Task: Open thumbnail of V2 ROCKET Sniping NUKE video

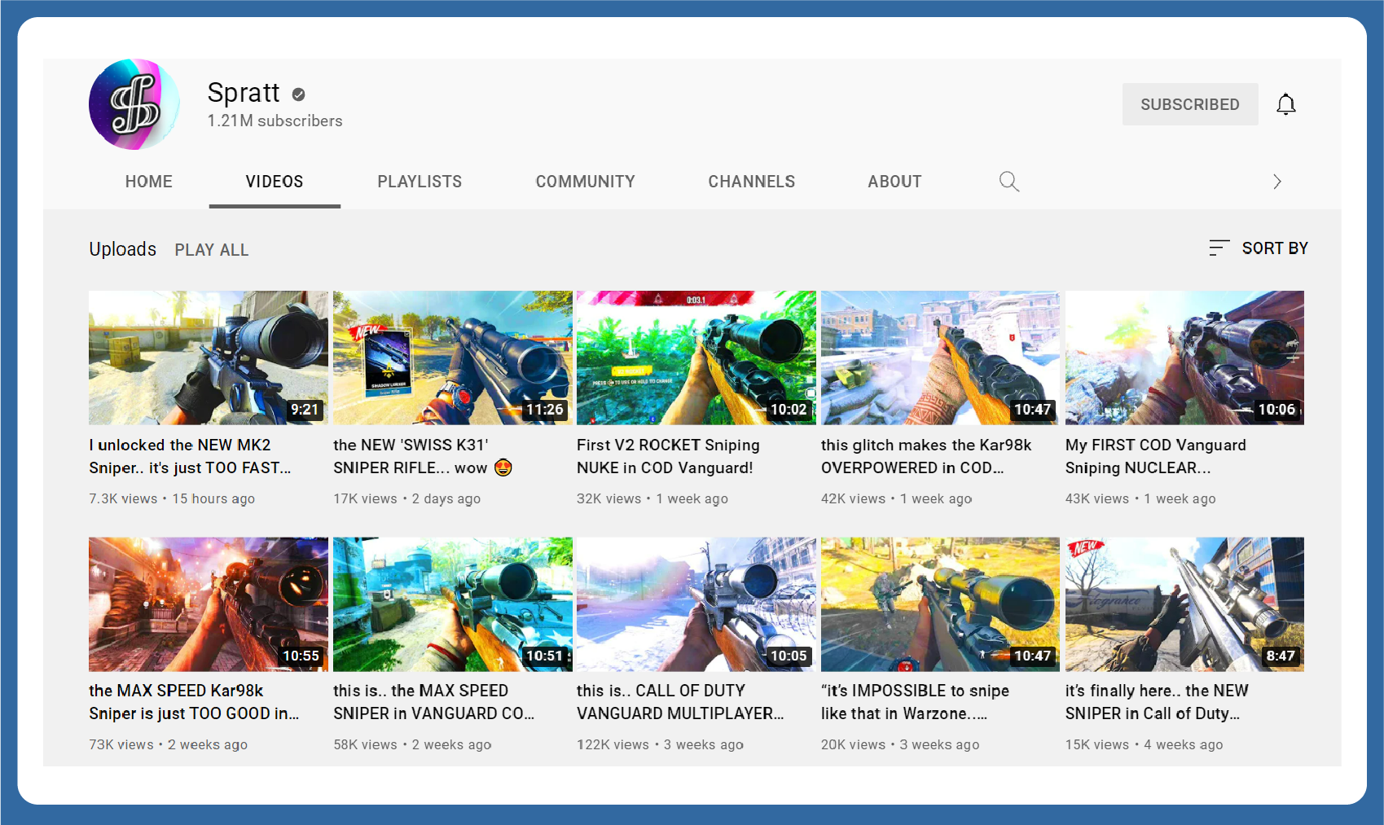Action: [696, 358]
